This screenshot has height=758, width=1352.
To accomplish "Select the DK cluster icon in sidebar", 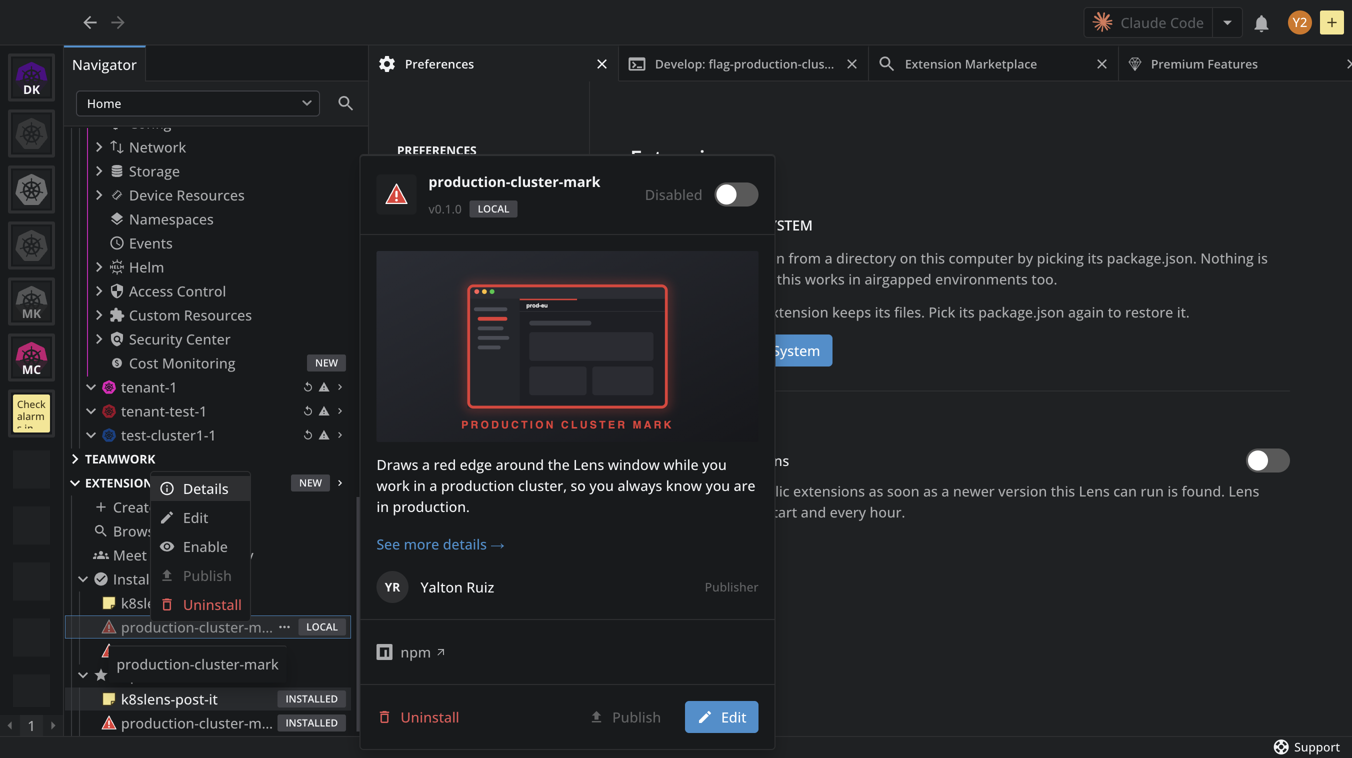I will tap(31, 77).
